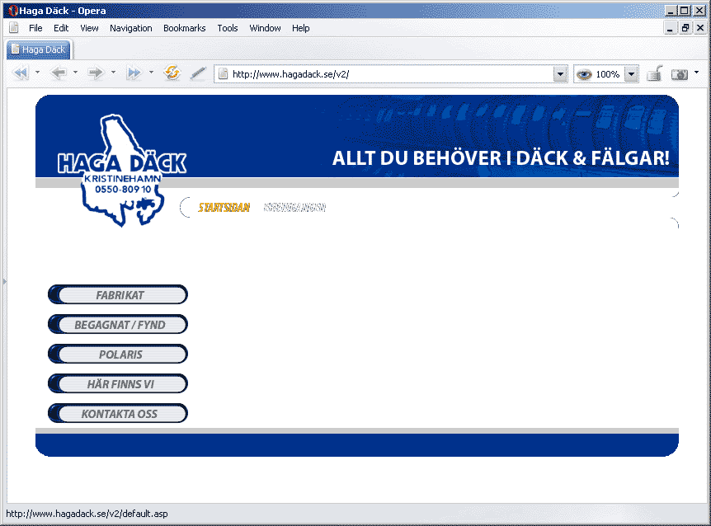The height and width of the screenshot is (526, 711).
Task: Restore the inner document window
Action: [x=685, y=28]
